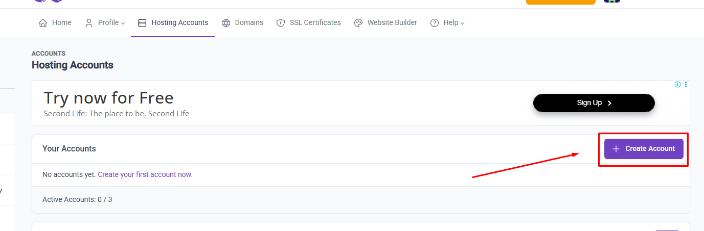The image size is (704, 231).
Task: Click the ad info icon
Action: [x=677, y=85]
